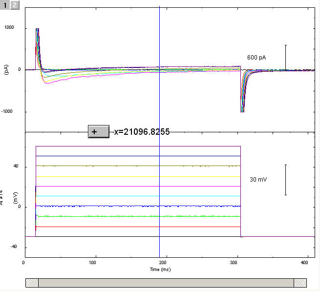Click the left hatched scrollbar handle
Image resolution: width=320 pixels, height=291 pixels.
coord(32,283)
